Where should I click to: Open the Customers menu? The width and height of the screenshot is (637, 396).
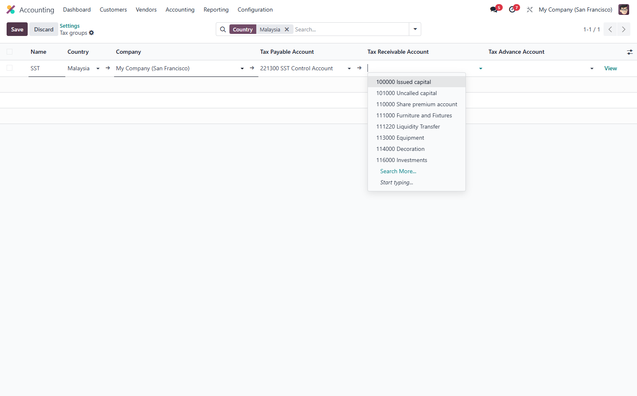click(113, 10)
